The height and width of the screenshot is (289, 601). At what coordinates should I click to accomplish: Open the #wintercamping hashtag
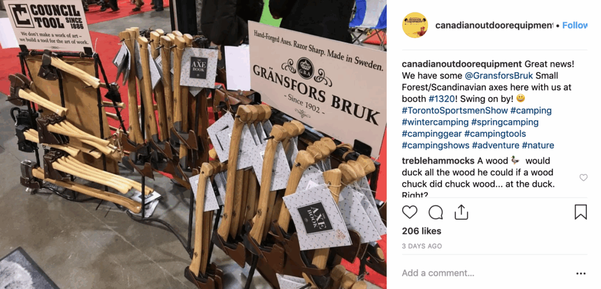tap(435, 122)
